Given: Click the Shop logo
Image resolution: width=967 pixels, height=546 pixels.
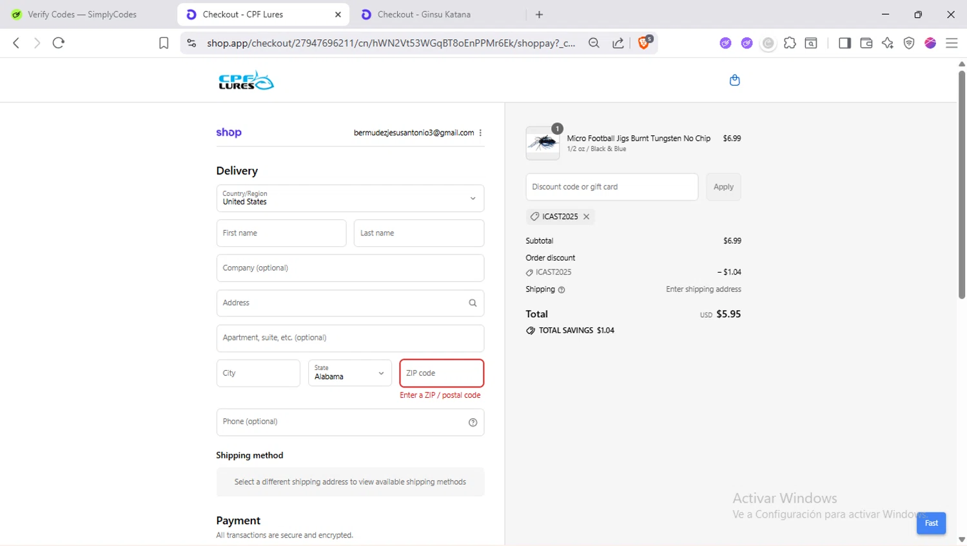Looking at the screenshot, I should click(x=229, y=132).
